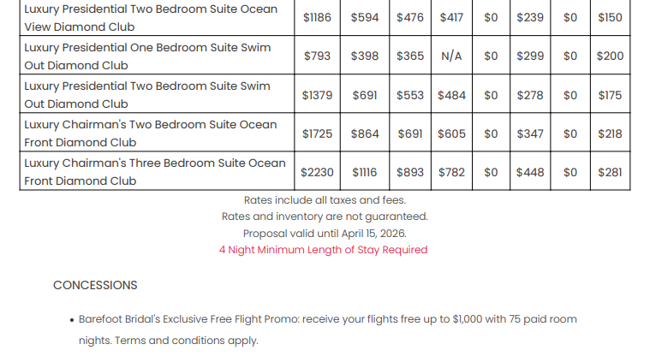Click the $150 rate cell
662x356 pixels.
pos(610,18)
